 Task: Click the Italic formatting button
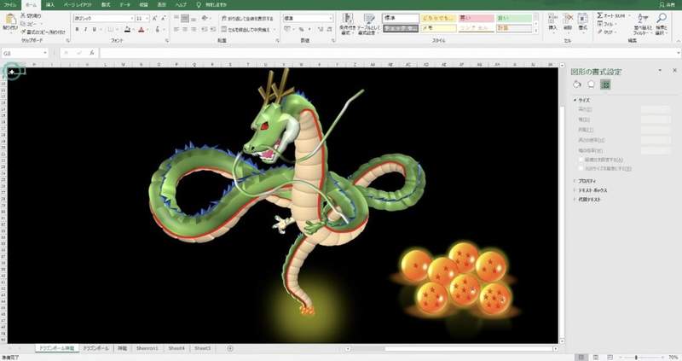coord(85,29)
